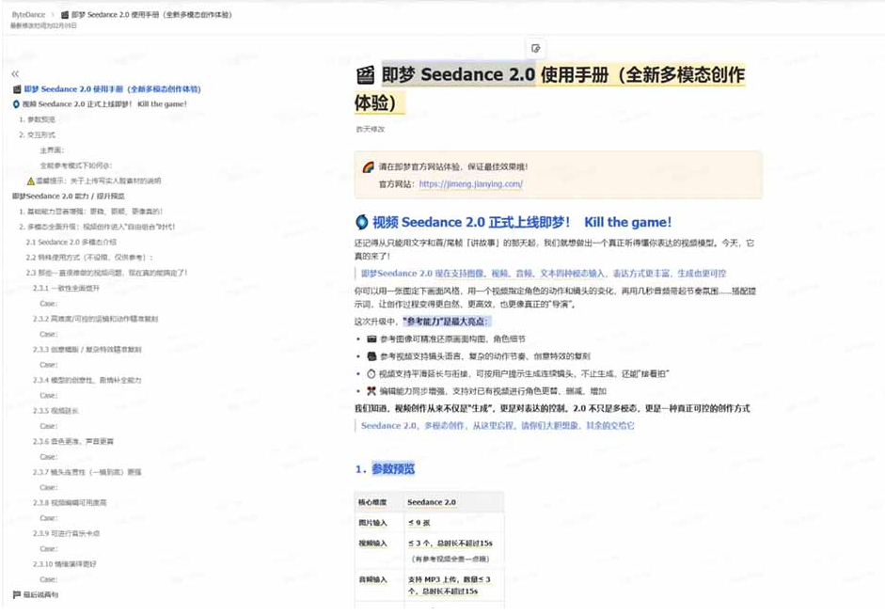Click the stopwatch icon in third bullet

(371, 374)
